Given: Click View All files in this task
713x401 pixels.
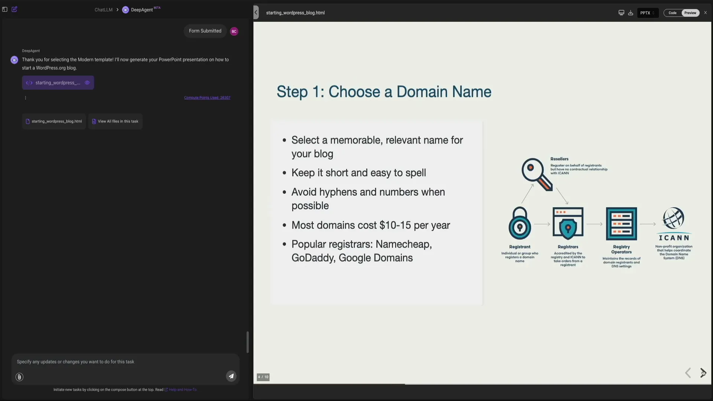Looking at the screenshot, I should (115, 121).
